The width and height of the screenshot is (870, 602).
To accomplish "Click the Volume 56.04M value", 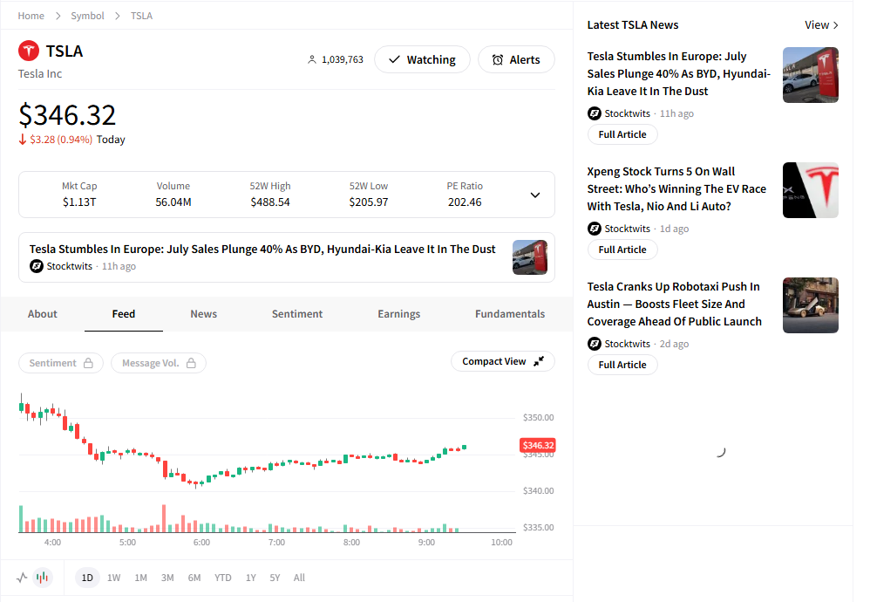I will click(x=173, y=202).
